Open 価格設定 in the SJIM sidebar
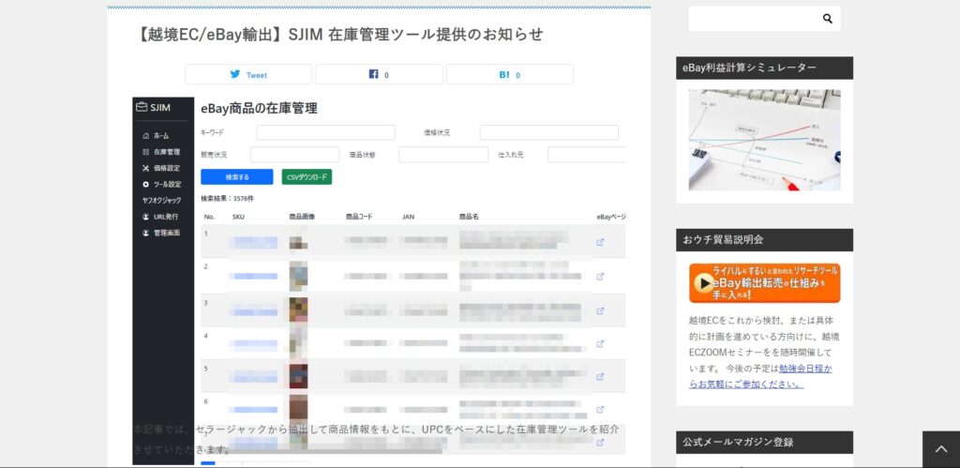Screen dimensions: 960x468 [161, 168]
